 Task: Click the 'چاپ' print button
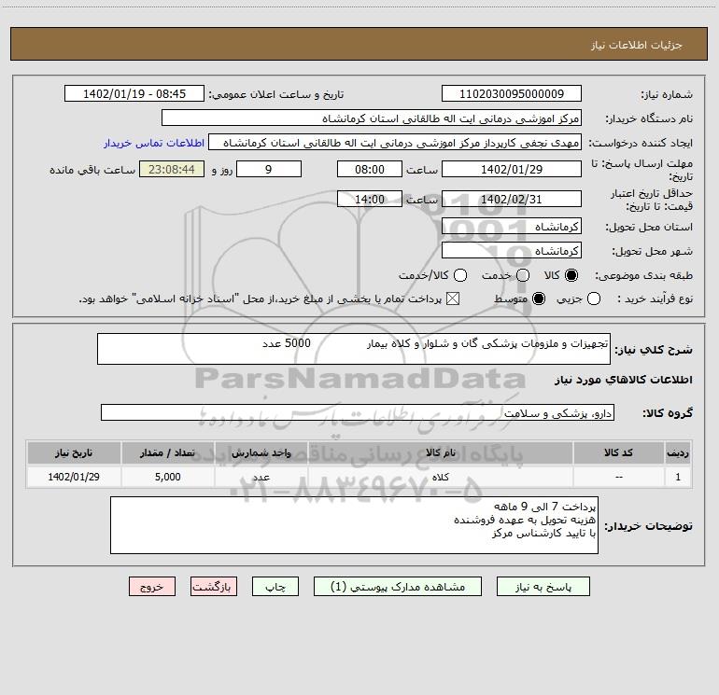pos(275,587)
